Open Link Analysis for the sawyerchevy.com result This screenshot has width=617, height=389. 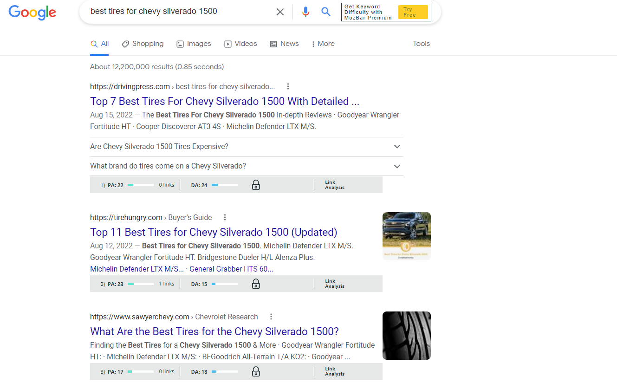335,371
